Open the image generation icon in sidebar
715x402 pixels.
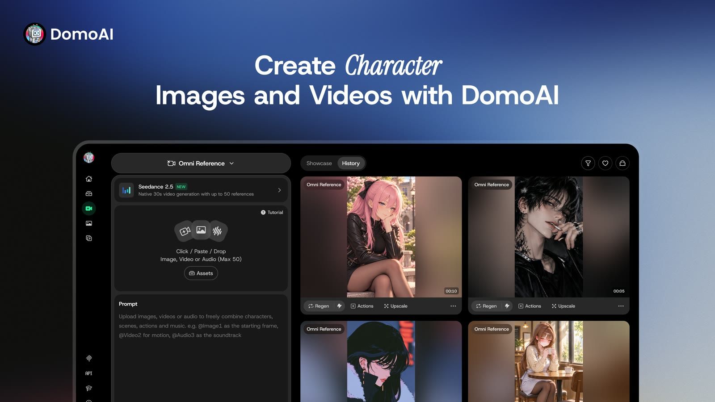click(89, 223)
